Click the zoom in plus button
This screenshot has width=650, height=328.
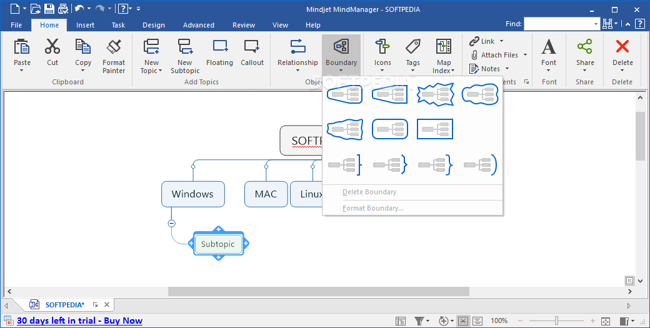(x=592, y=321)
